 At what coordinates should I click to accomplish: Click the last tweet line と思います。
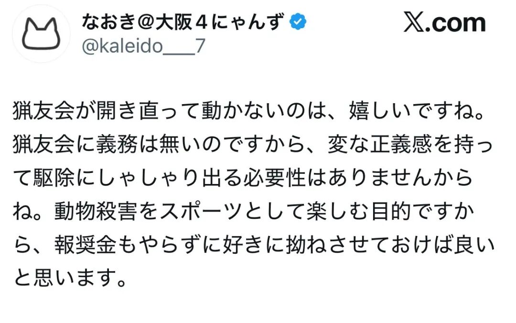(72, 277)
